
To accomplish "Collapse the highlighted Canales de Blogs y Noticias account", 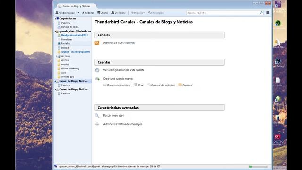I will 55,81.
